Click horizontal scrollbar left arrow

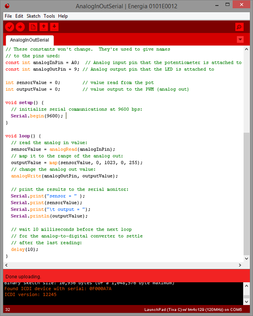[7, 265]
